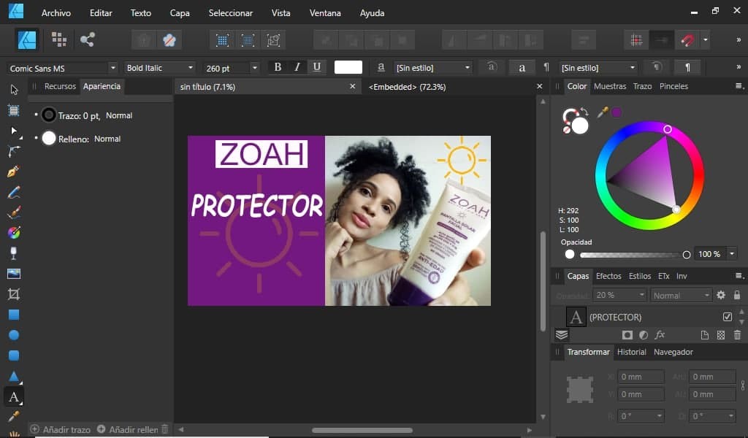Screen dimensions: 748x438
Task: Switch to the Export persona
Action: pos(88,39)
